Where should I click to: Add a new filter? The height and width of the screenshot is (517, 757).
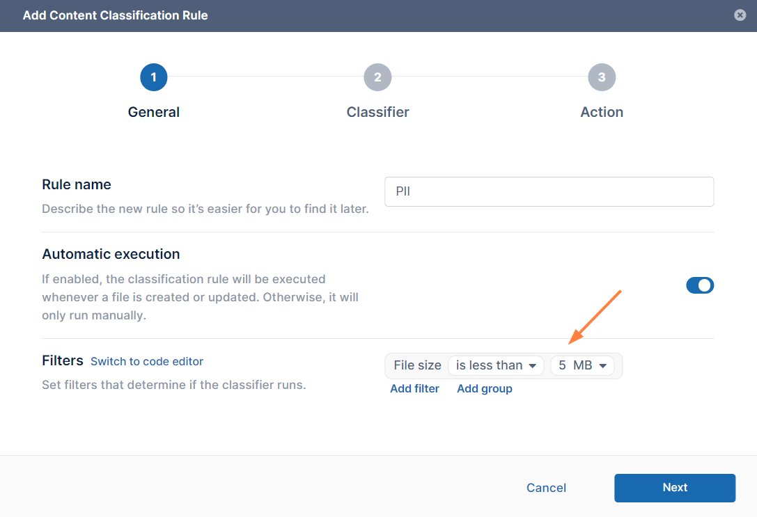coord(414,388)
